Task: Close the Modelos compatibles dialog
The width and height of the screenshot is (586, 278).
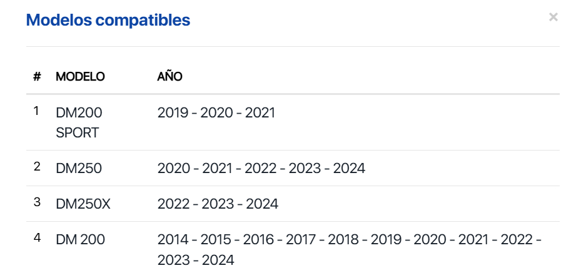Action: pyautogui.click(x=553, y=17)
